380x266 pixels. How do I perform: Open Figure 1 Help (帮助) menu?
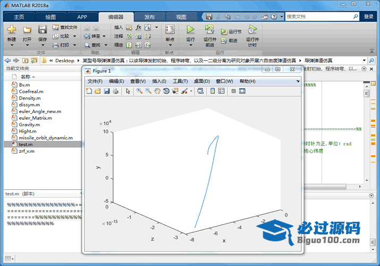click(x=248, y=81)
